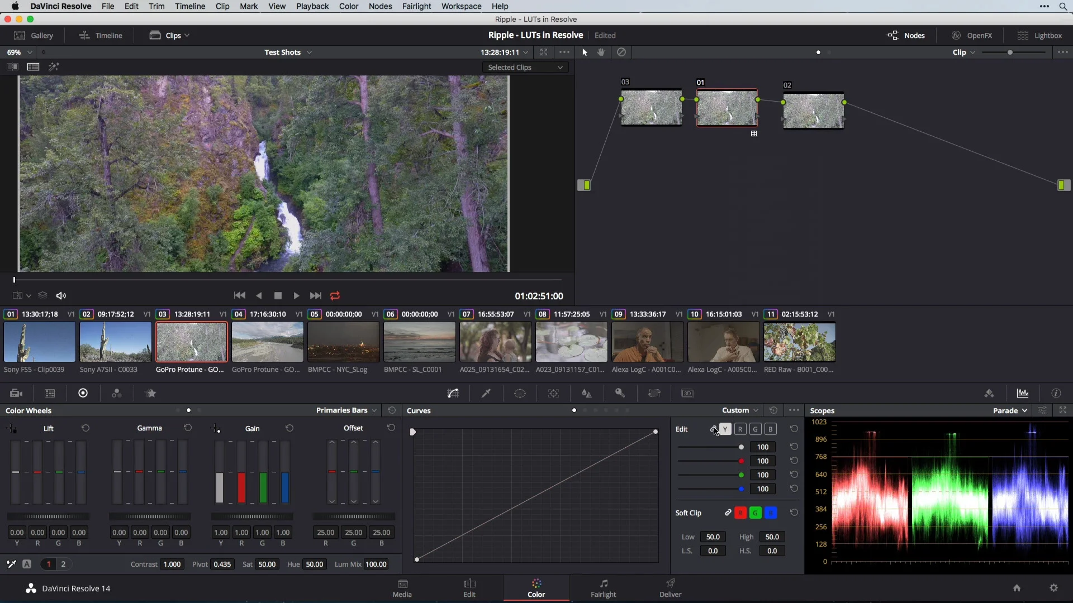Select the Qualifier eyedropper tool
Screen dimensions: 1073x603
pos(486,394)
